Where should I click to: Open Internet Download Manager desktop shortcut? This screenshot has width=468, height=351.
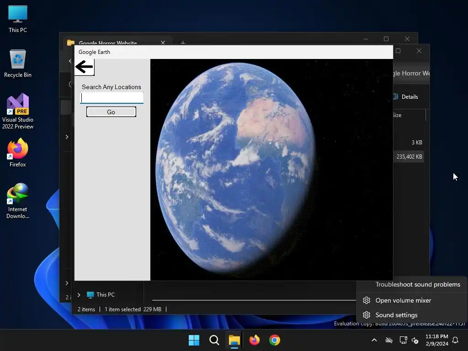pos(18,201)
